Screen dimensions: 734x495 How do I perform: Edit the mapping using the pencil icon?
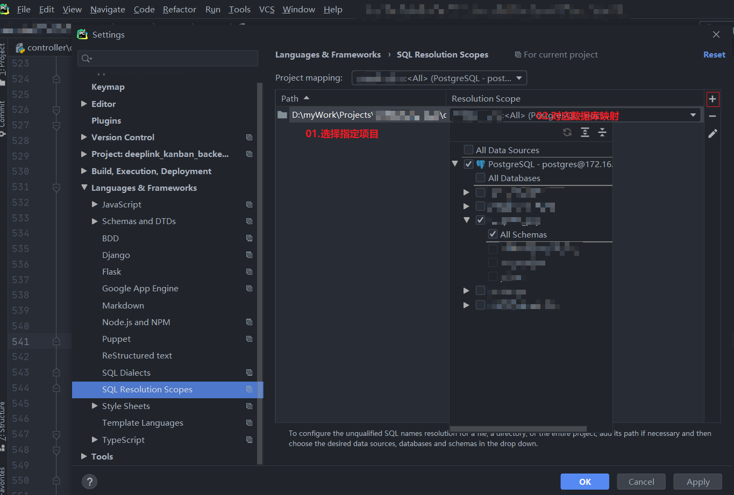tap(712, 133)
